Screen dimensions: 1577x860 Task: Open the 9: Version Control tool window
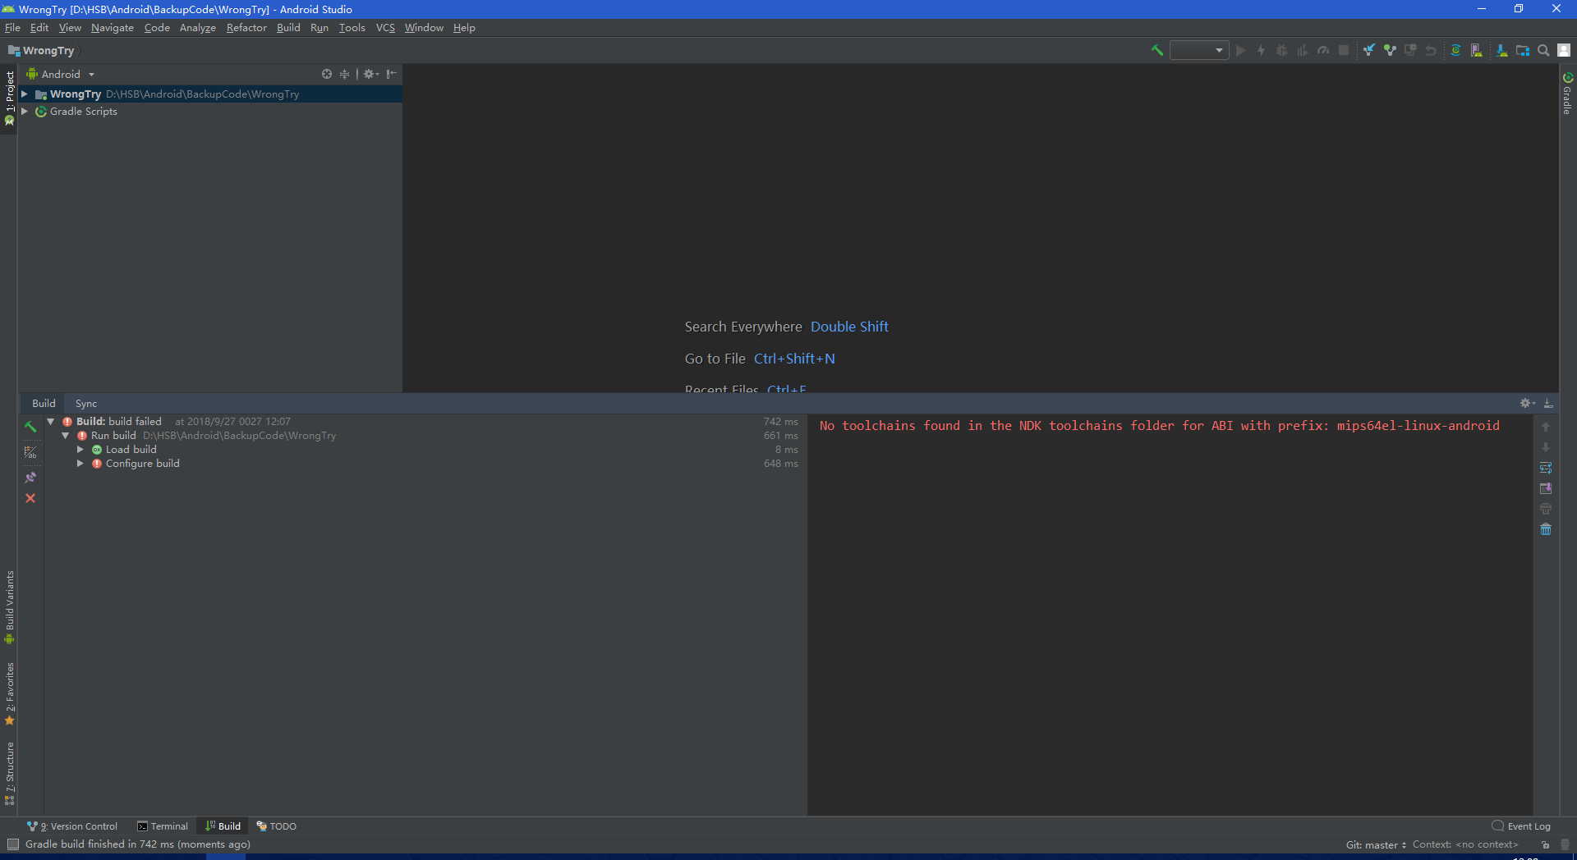click(72, 826)
